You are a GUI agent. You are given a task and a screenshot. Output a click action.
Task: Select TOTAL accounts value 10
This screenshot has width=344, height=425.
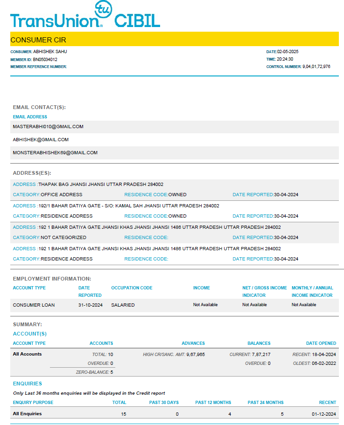(111, 355)
